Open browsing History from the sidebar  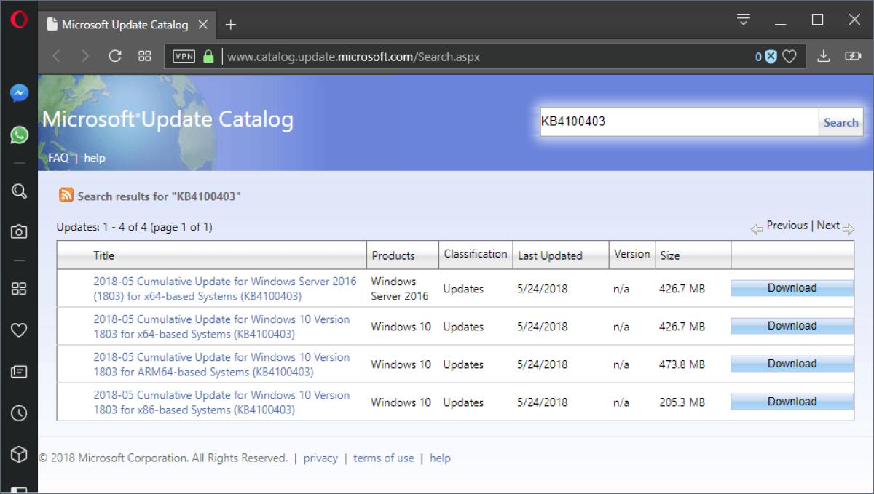[19, 413]
